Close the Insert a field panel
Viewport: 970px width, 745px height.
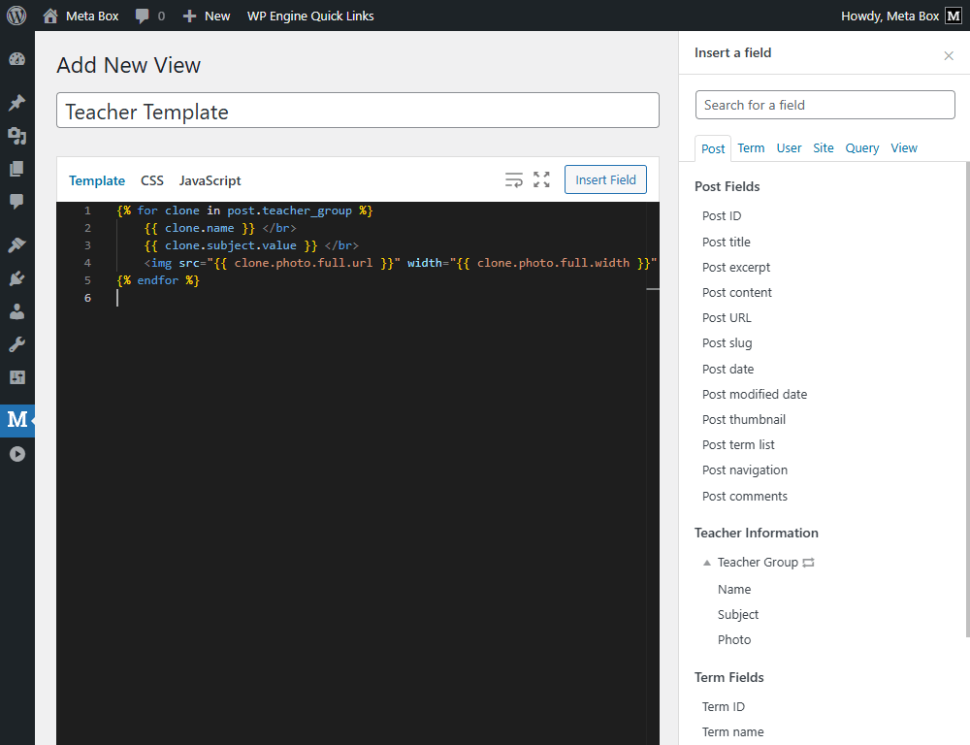948,55
